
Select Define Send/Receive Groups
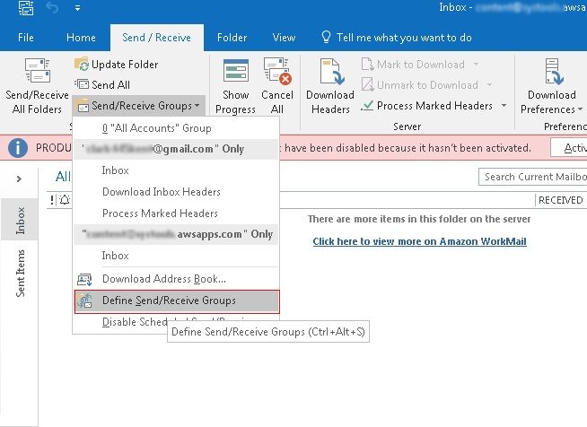coord(177,301)
